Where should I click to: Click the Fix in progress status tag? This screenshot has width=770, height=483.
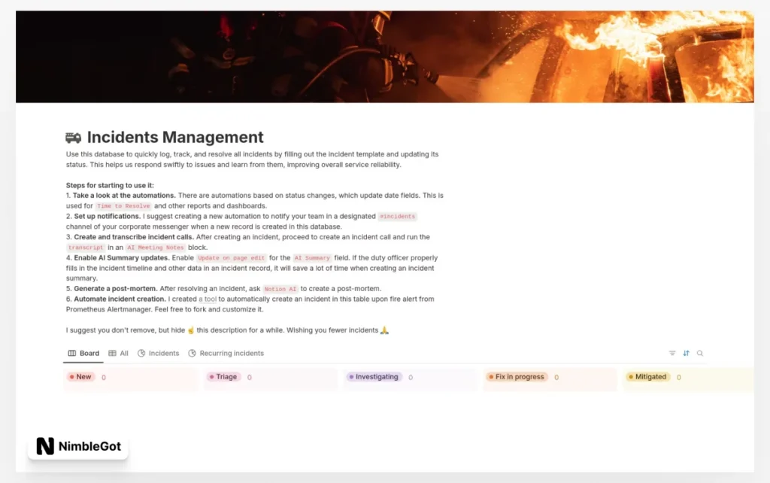point(517,377)
